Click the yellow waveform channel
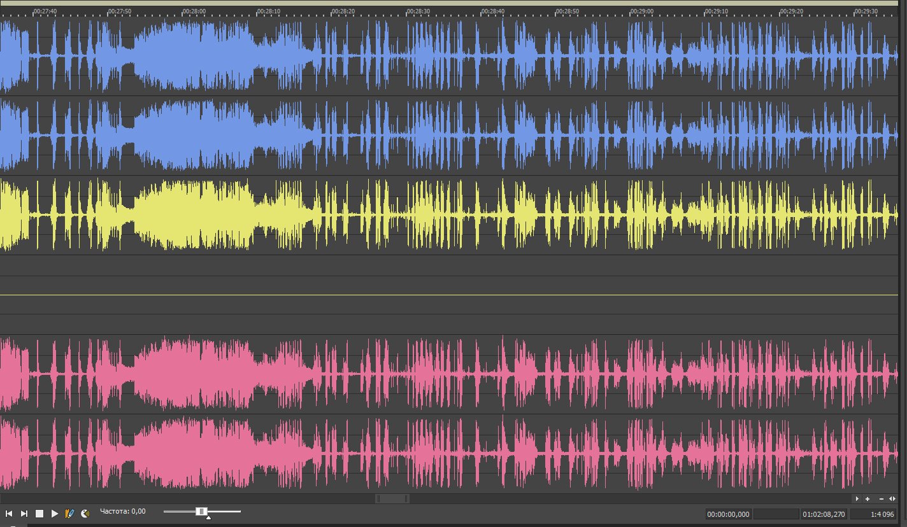Image resolution: width=907 pixels, height=527 pixels. [x=446, y=215]
